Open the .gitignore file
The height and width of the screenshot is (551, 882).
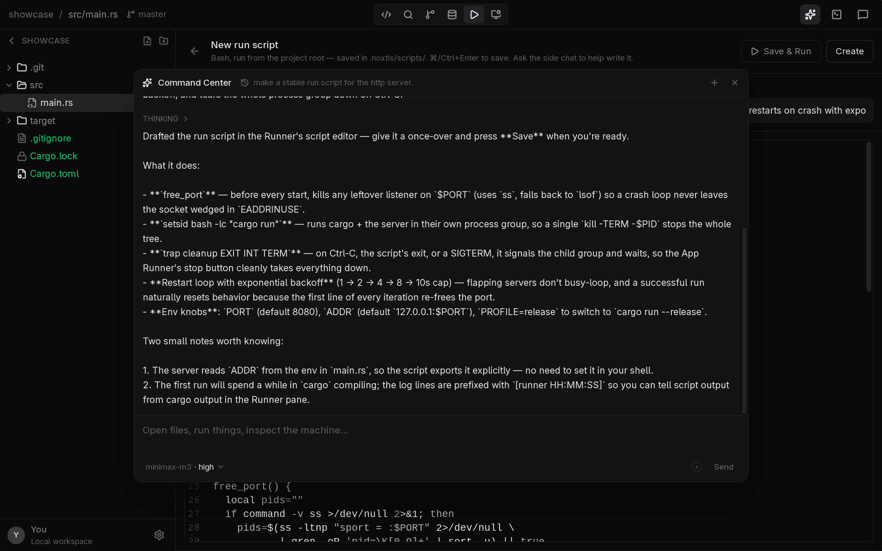50,138
